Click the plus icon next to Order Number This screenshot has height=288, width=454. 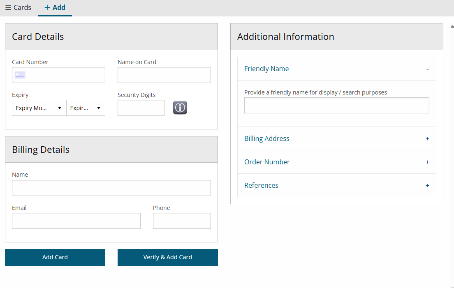coord(427,162)
